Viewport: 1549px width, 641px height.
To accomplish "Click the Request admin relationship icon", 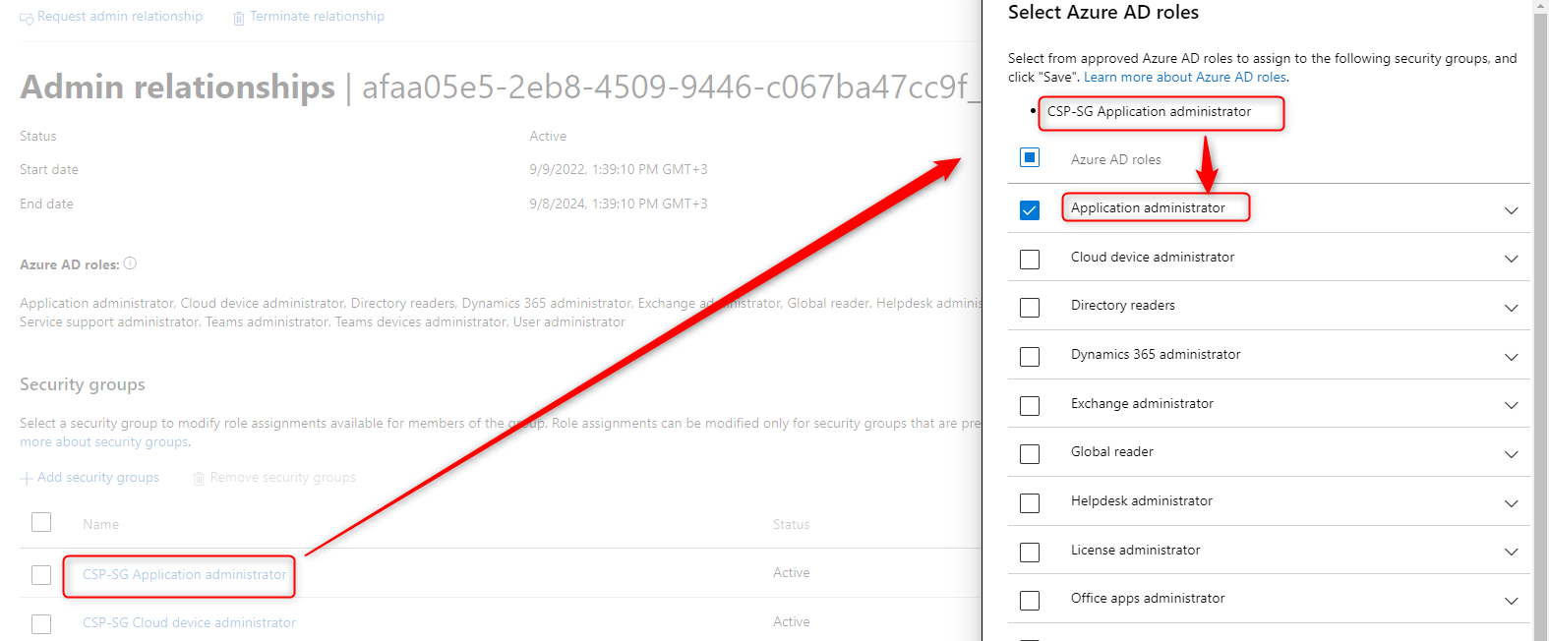I will pos(27,19).
